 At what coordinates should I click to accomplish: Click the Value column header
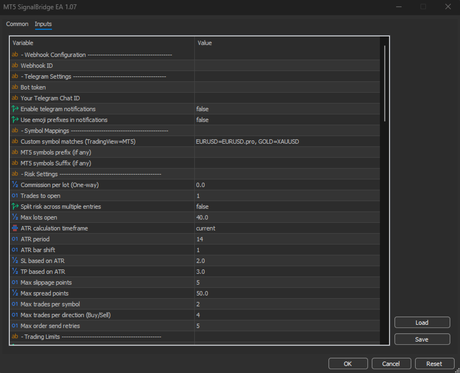tap(287, 43)
